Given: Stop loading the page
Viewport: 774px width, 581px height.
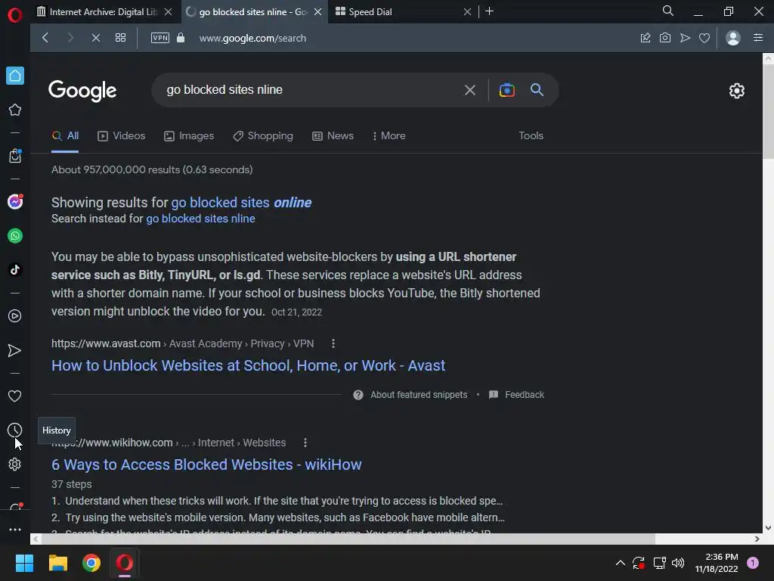Looking at the screenshot, I should [x=96, y=38].
